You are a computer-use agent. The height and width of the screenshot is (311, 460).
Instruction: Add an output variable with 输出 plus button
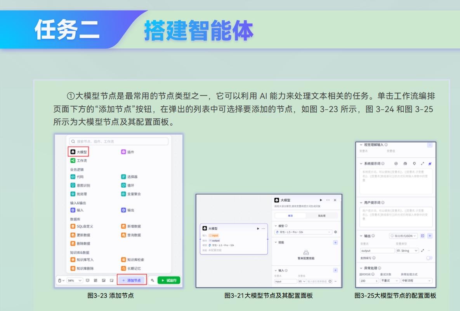tap(430, 236)
